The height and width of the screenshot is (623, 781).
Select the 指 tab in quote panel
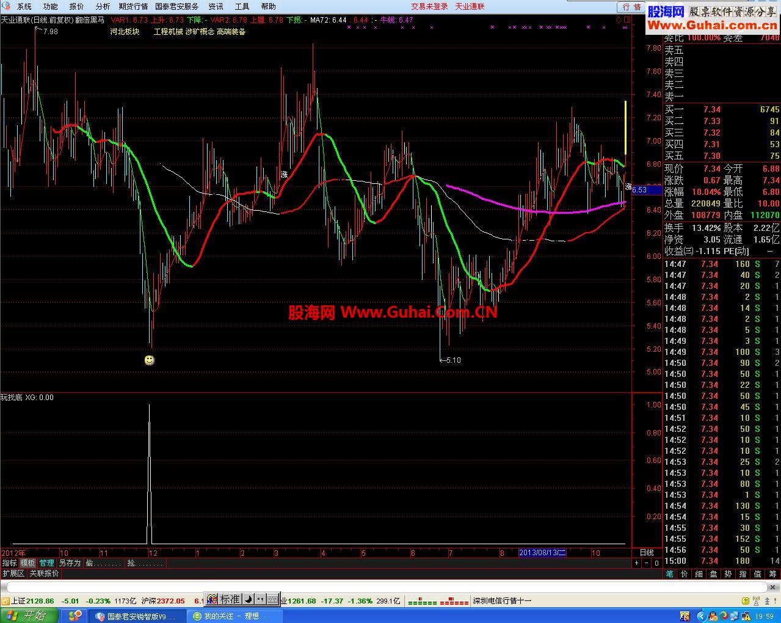tap(743, 574)
